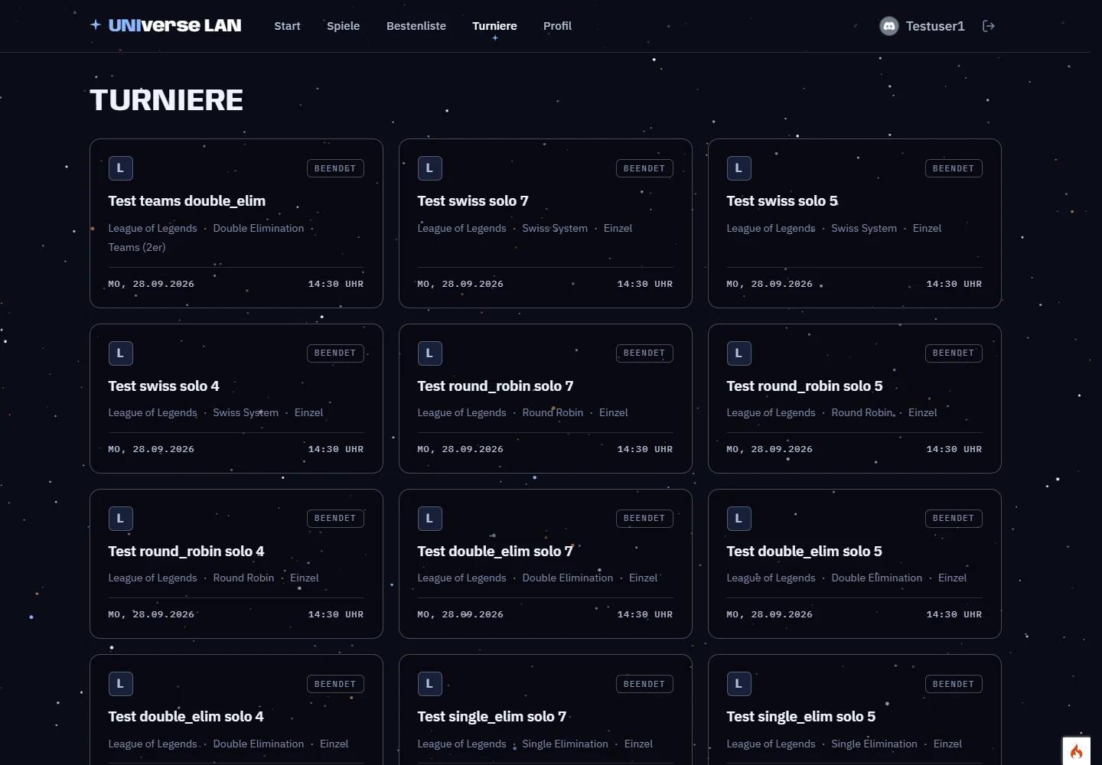Click "Round Robin" on Test round_robin solo 7 card
Viewport: 1102px width, 765px height.
[x=553, y=413]
